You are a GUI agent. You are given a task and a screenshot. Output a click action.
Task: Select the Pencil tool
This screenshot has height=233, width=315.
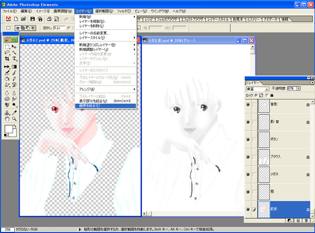point(14,79)
